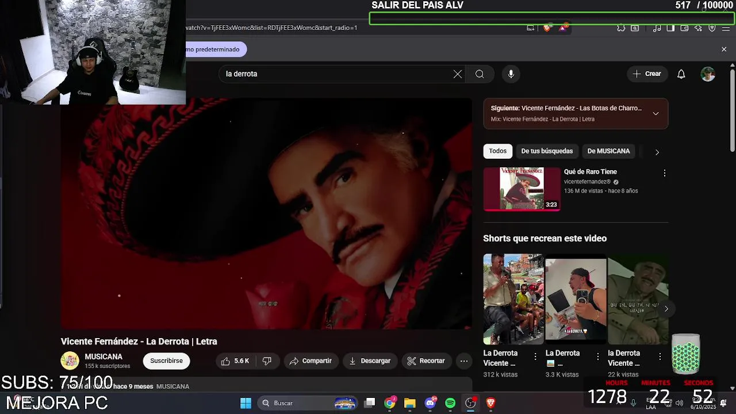Open Discord from the taskbar
736x414 pixels.
[x=430, y=403]
